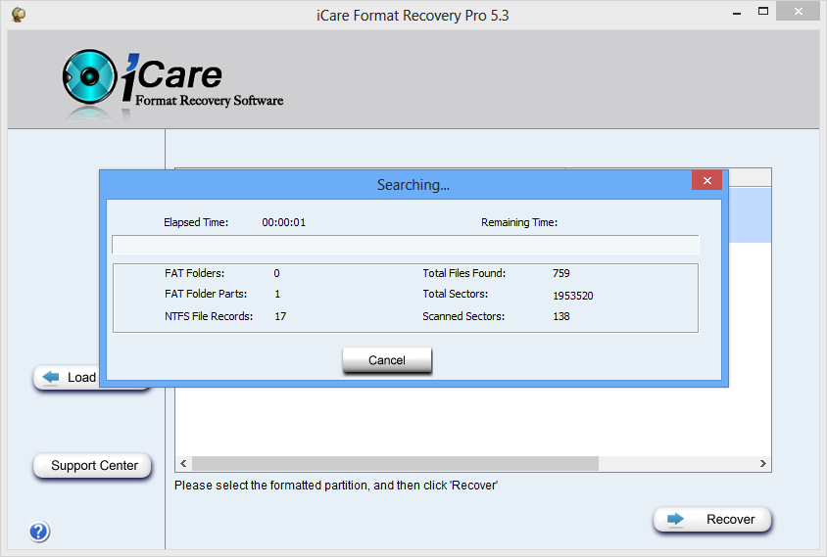
Task: Click the FAT Folders label
Action: click(195, 273)
